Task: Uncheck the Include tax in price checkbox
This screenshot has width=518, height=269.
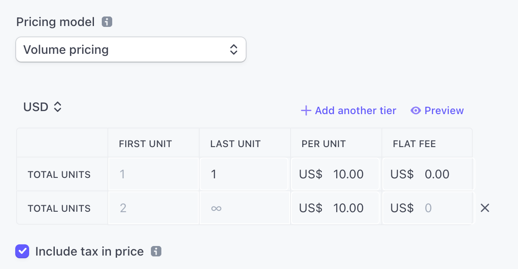Action: pyautogui.click(x=22, y=251)
